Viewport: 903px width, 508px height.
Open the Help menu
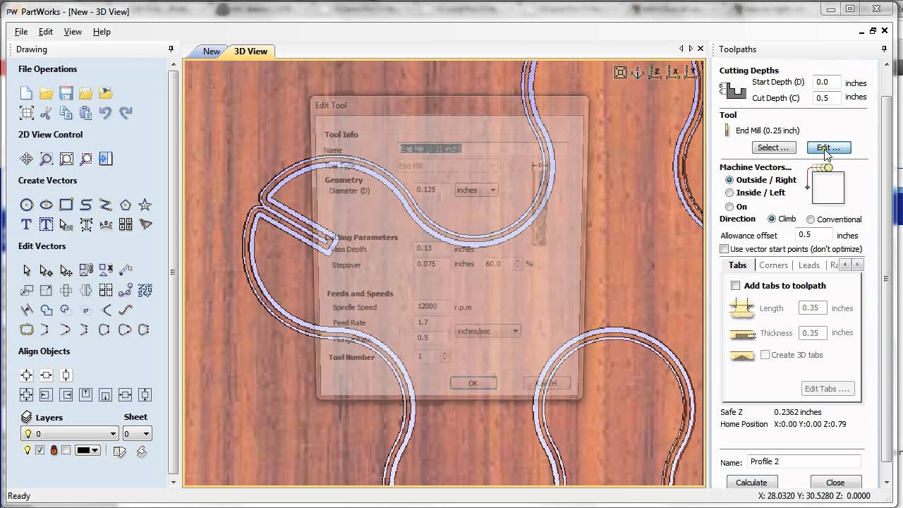(x=102, y=32)
